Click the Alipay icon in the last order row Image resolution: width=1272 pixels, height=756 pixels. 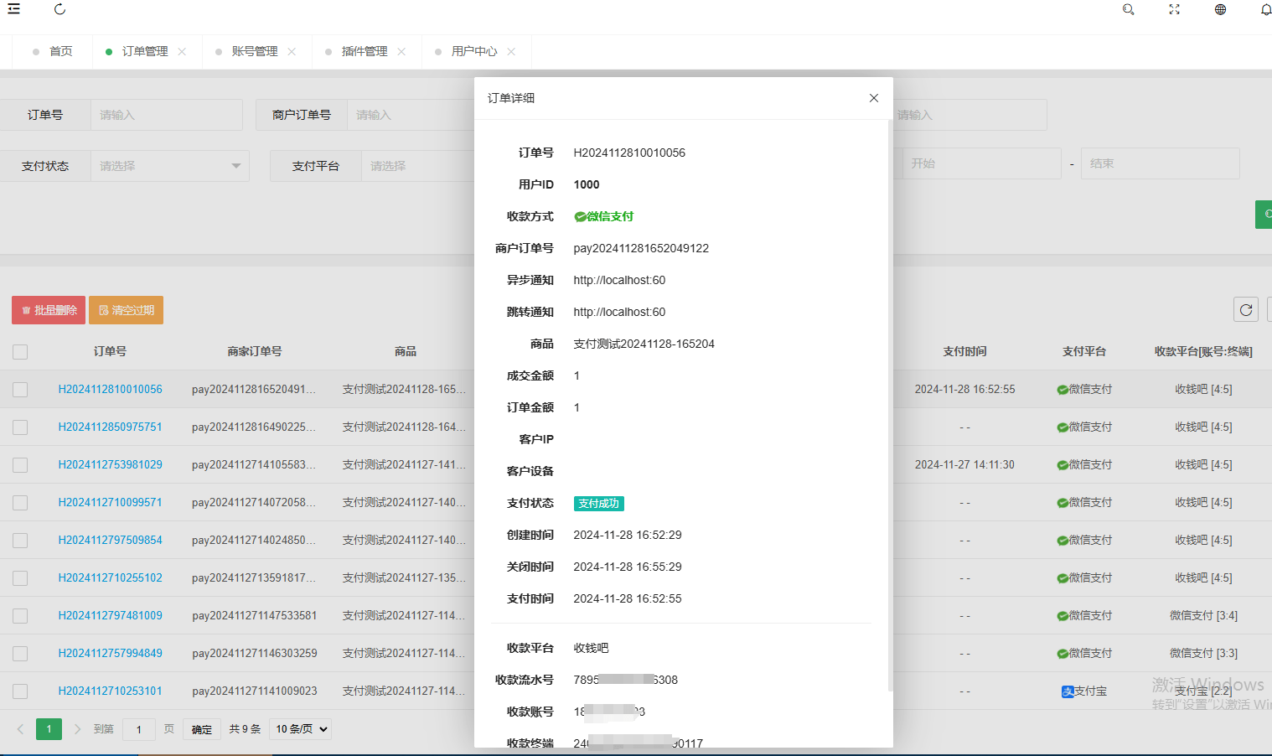[x=1067, y=691]
